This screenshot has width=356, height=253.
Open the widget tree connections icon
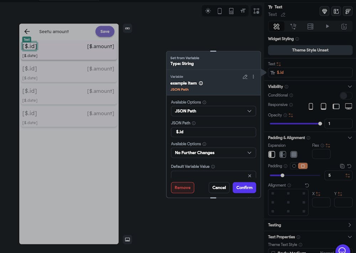pyautogui.click(x=256, y=11)
